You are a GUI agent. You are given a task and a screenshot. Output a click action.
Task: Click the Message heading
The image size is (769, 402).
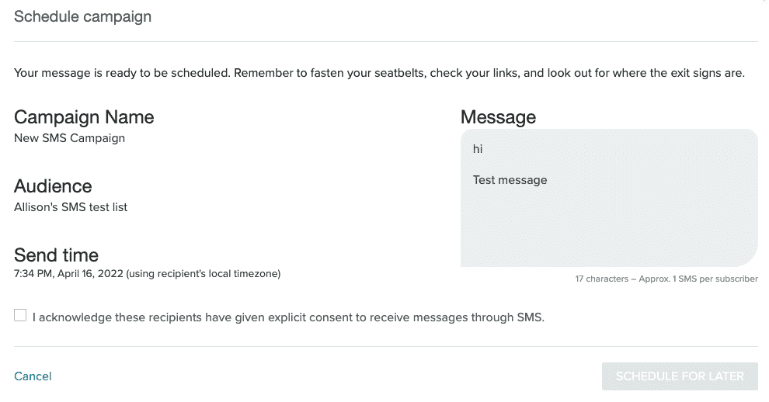pos(498,117)
